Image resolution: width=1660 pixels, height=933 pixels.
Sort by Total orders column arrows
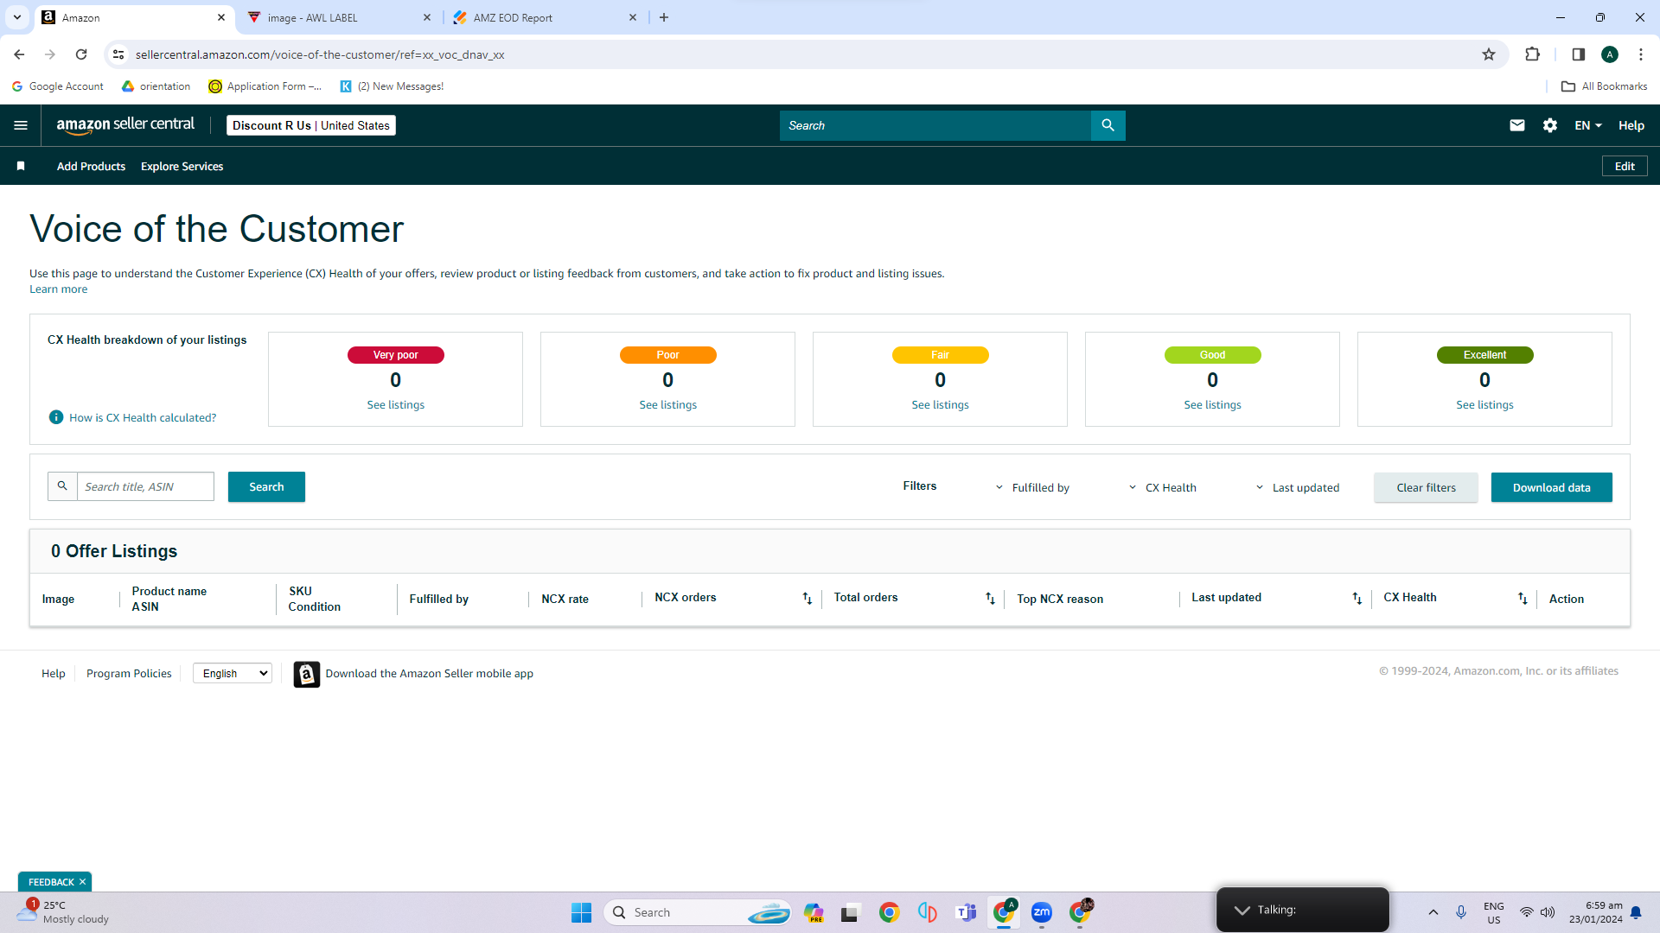[x=990, y=599]
